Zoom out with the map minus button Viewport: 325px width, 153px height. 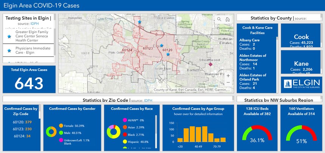click(x=228, y=82)
